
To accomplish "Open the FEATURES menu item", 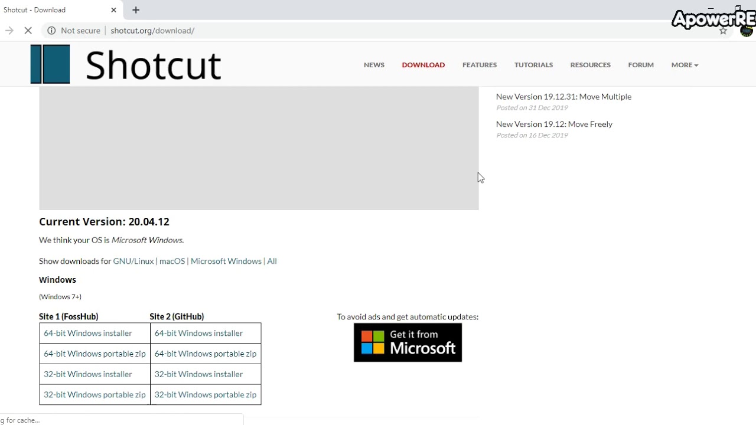I will pos(480,65).
